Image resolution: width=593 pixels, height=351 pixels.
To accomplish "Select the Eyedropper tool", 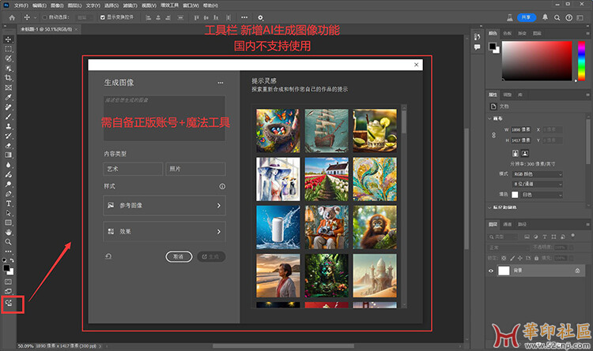I will click(9, 97).
